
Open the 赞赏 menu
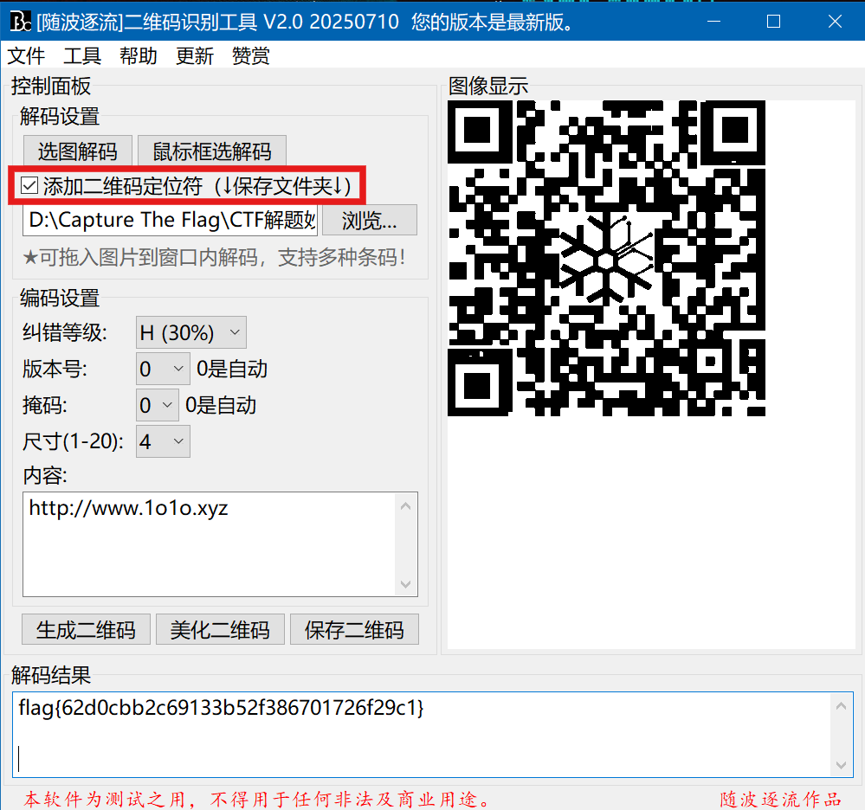251,56
